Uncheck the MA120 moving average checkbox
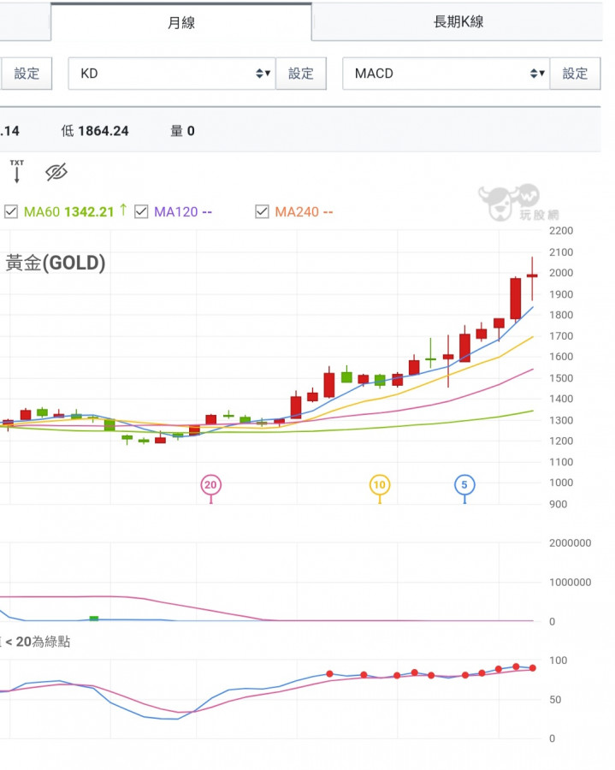This screenshot has width=615, height=770. tap(141, 211)
